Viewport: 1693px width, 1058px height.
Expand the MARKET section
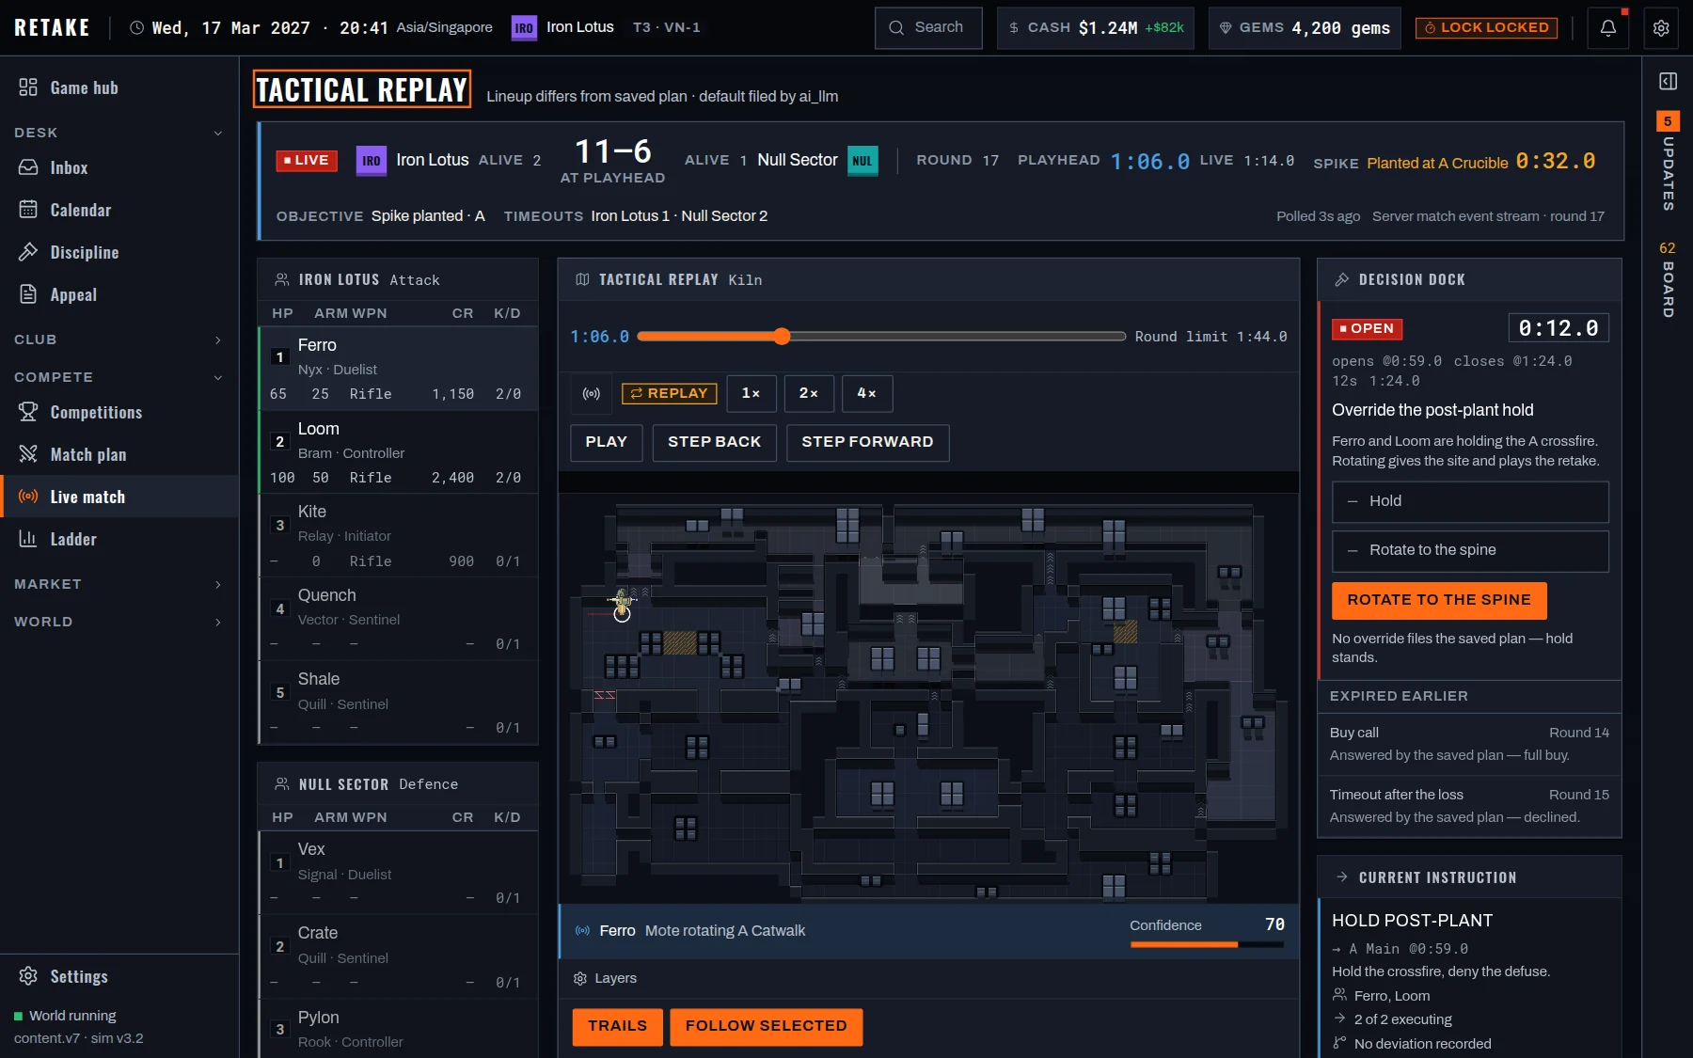[x=119, y=584]
